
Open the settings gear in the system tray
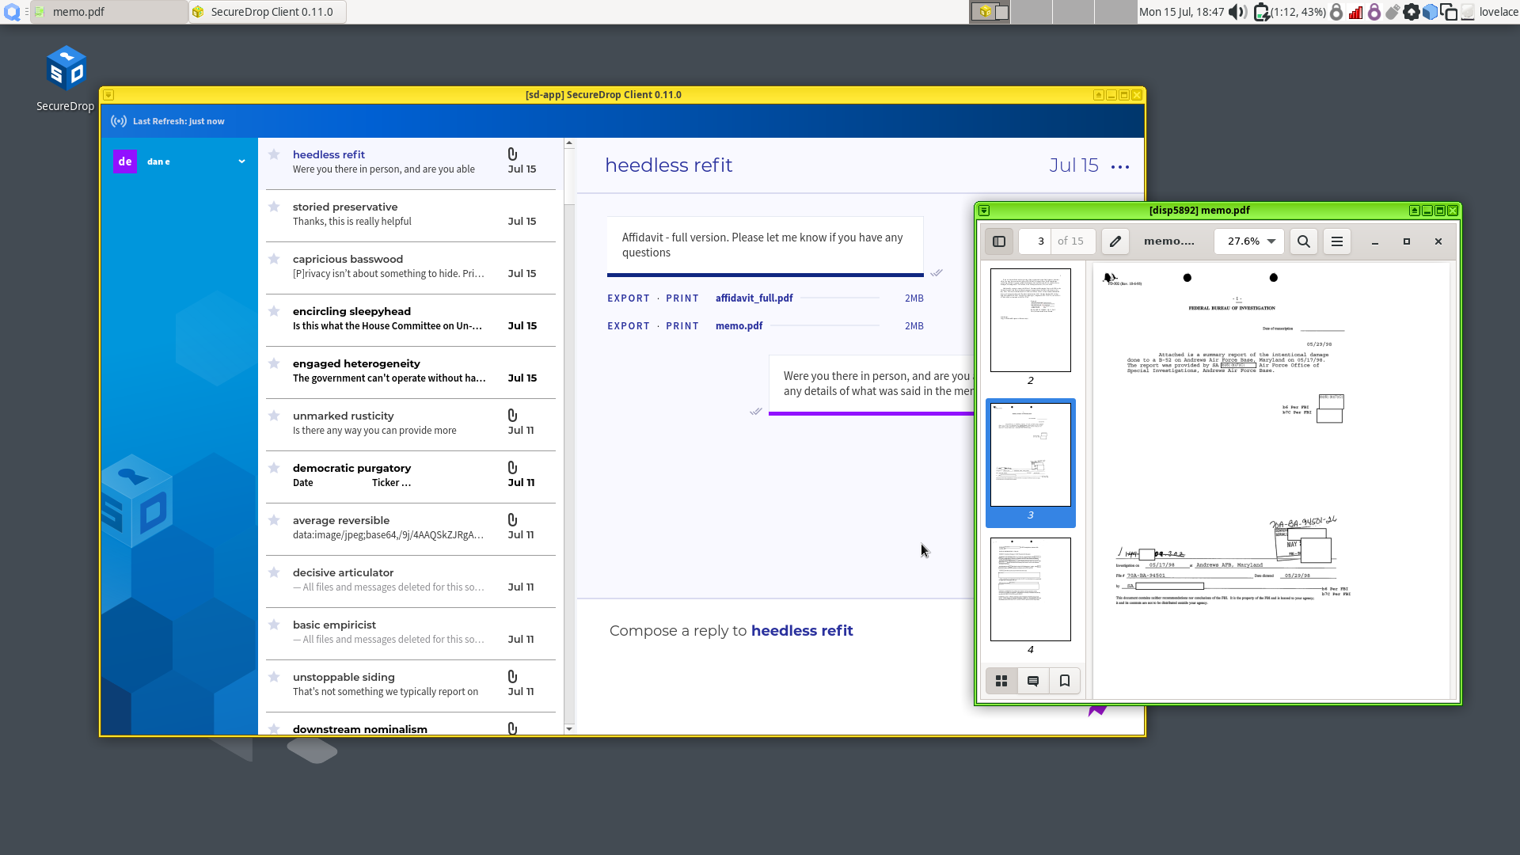[x=1412, y=12]
